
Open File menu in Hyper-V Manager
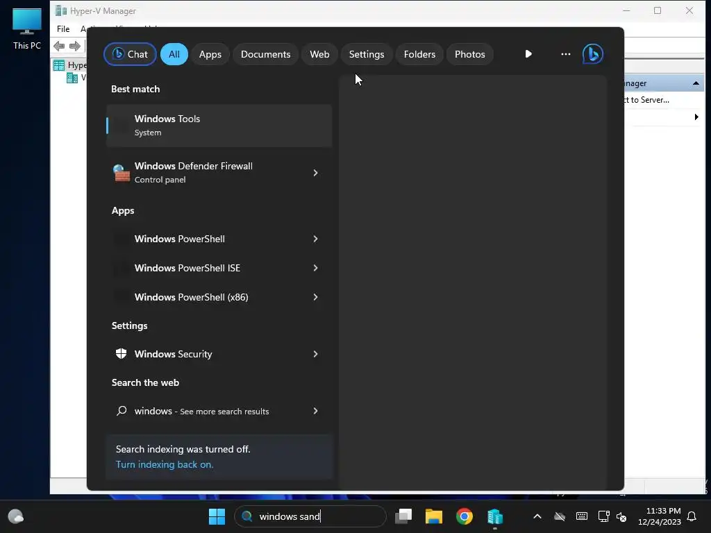point(63,29)
